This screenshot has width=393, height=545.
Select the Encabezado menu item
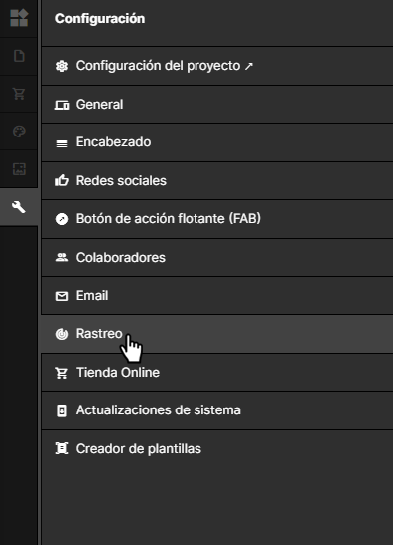tap(217, 142)
